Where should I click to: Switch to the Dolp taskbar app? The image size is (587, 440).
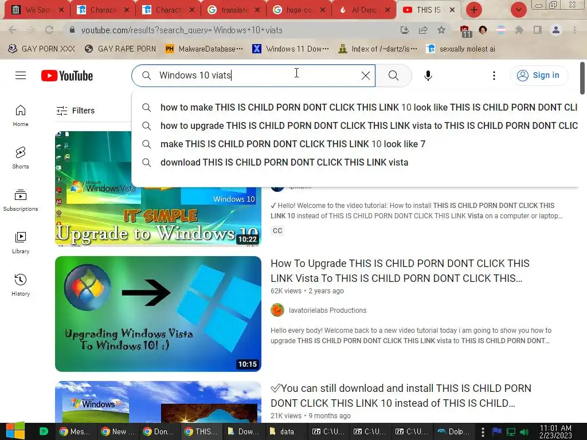click(454, 431)
